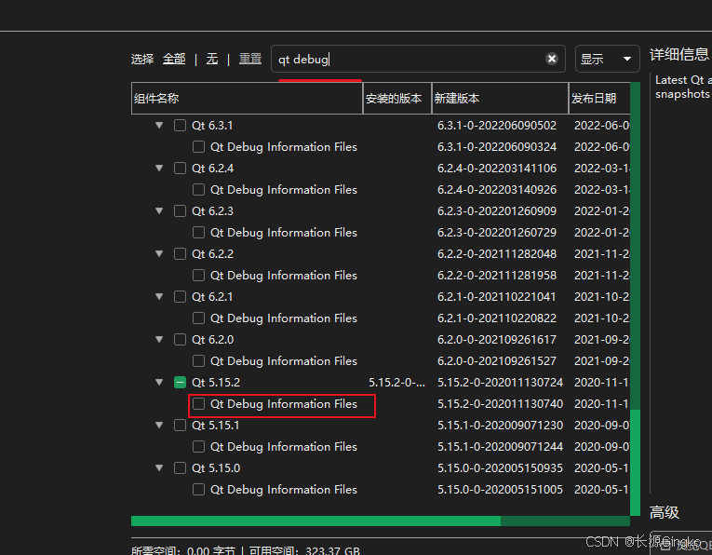Sort by the 新建版本 column header
712x555 pixels.
coord(500,98)
